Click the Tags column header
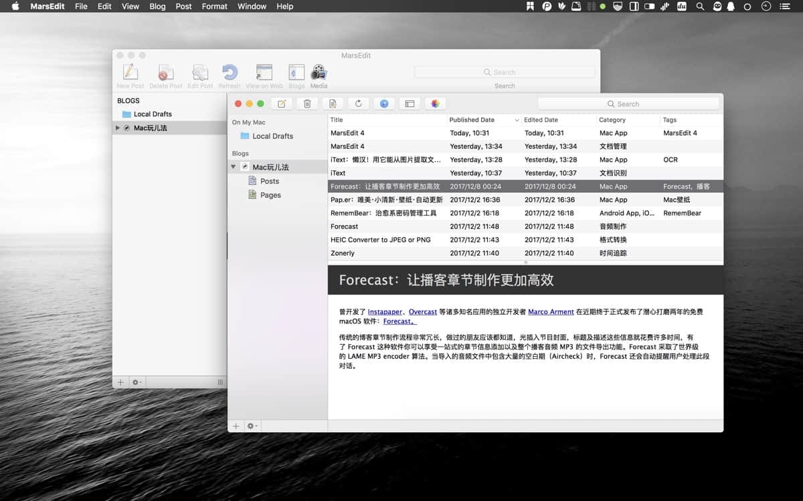 coord(692,120)
